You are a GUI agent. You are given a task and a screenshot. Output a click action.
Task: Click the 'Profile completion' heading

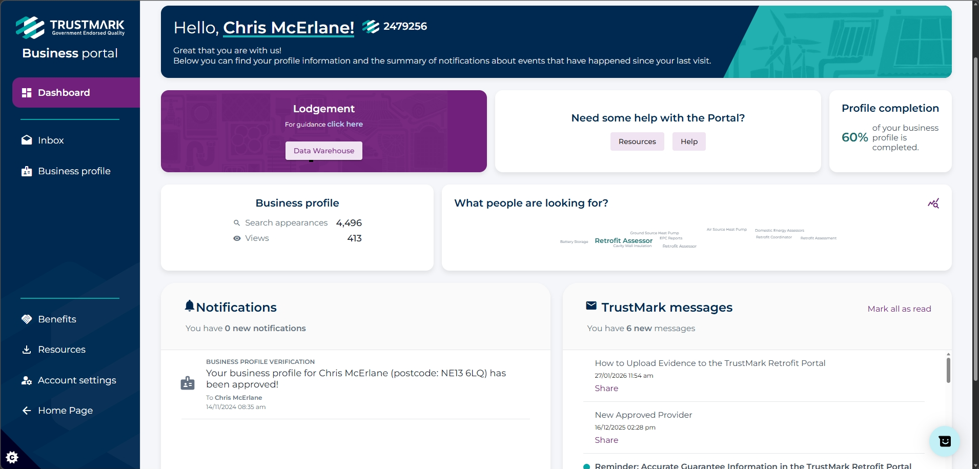(x=890, y=108)
